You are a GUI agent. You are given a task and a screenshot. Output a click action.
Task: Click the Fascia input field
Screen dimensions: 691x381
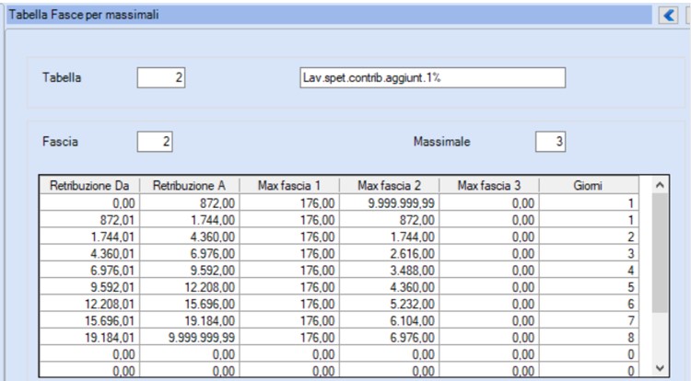[x=155, y=142]
